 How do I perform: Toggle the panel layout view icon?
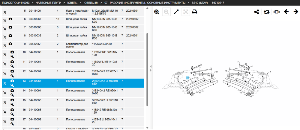pyautogui.click(x=277, y=12)
